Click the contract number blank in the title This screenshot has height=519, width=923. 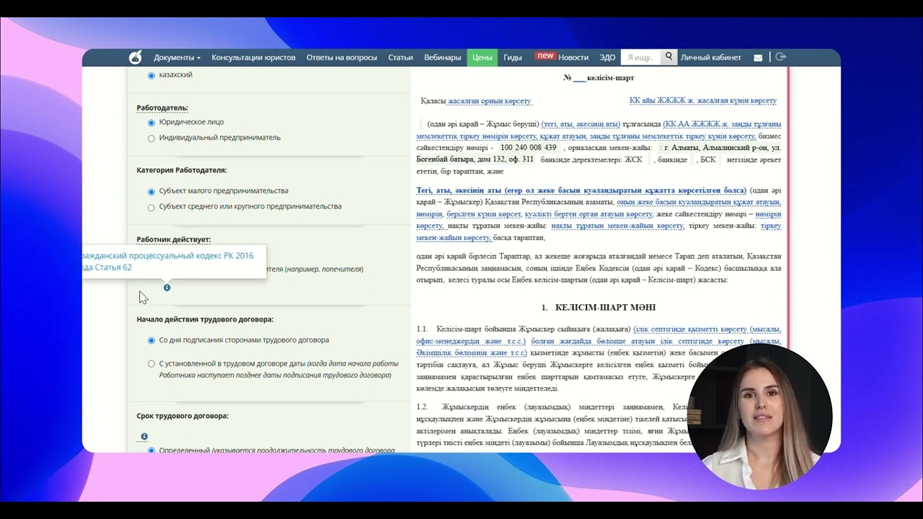pyautogui.click(x=580, y=78)
